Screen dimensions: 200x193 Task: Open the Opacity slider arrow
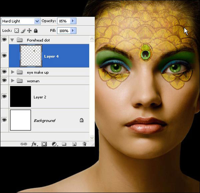pos(73,21)
